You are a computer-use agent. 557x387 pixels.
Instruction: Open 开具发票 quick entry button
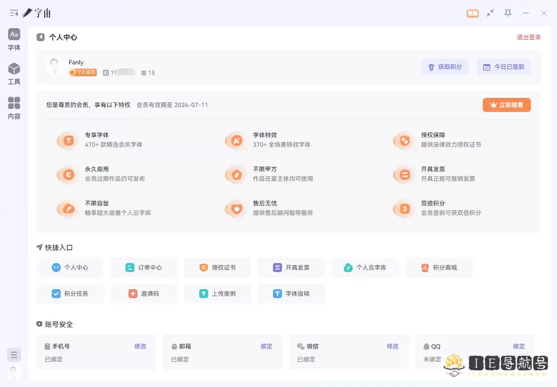(x=291, y=268)
